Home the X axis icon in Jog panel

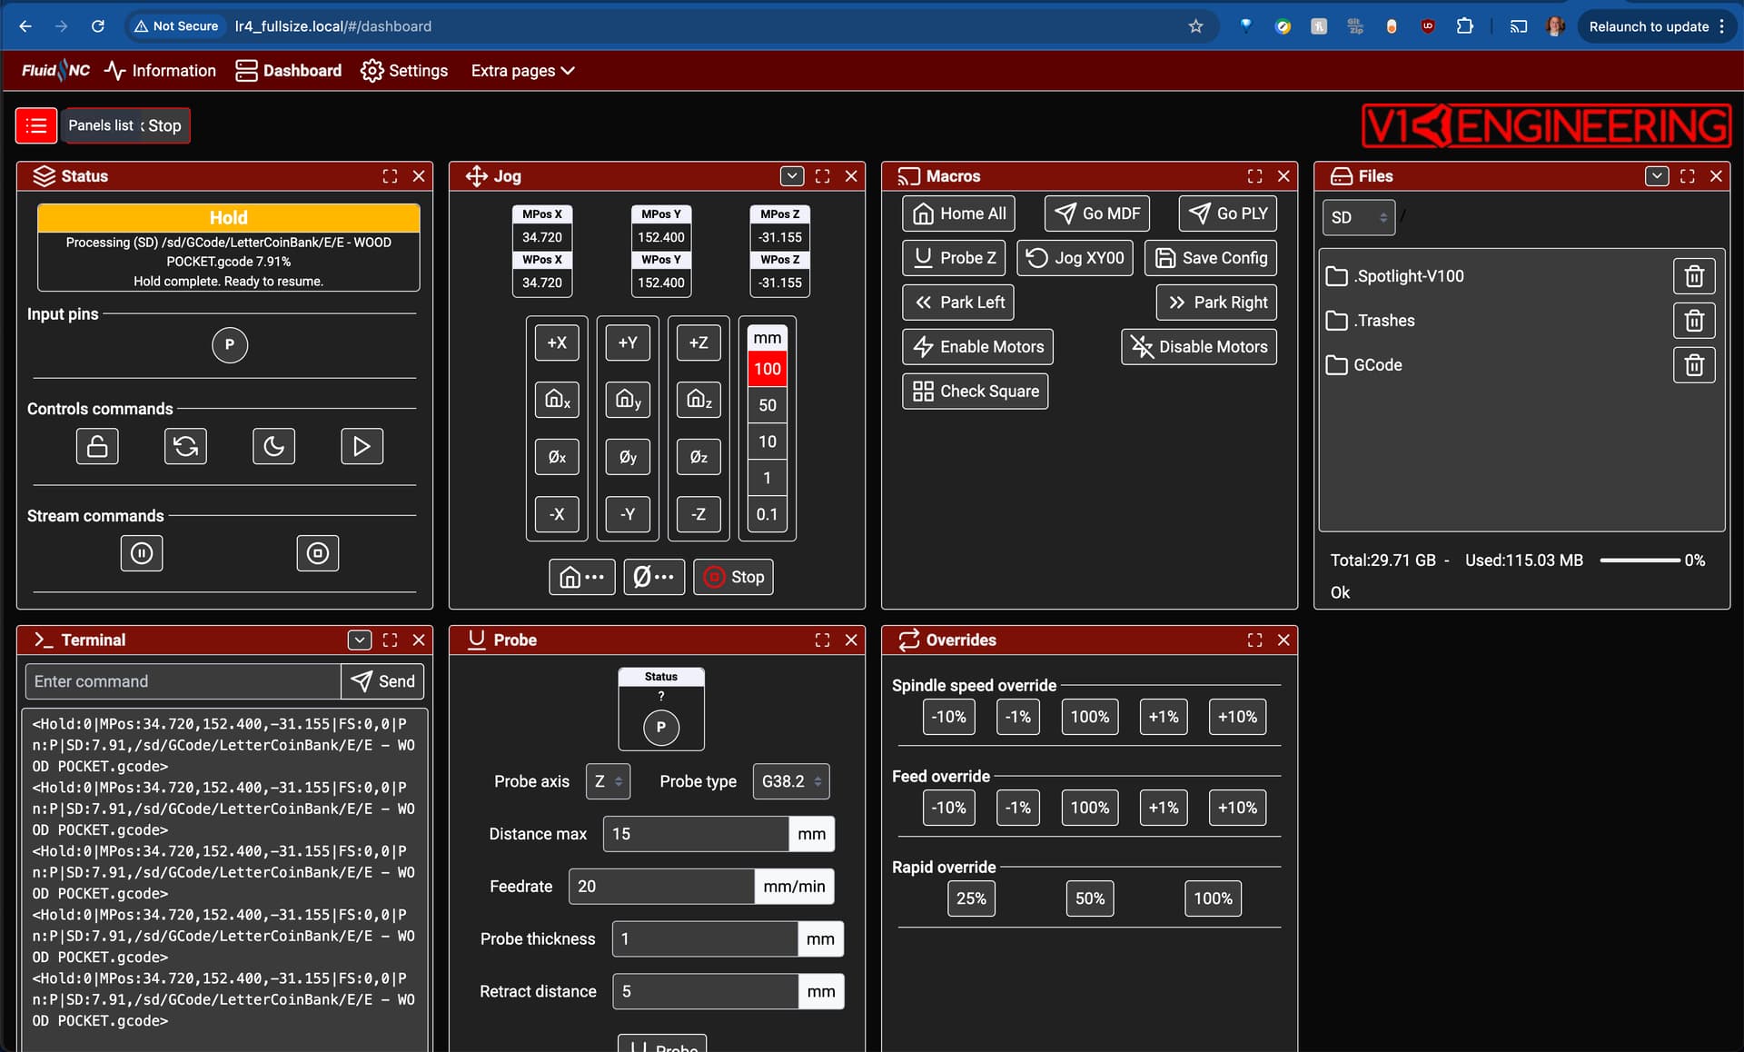pyautogui.click(x=557, y=400)
